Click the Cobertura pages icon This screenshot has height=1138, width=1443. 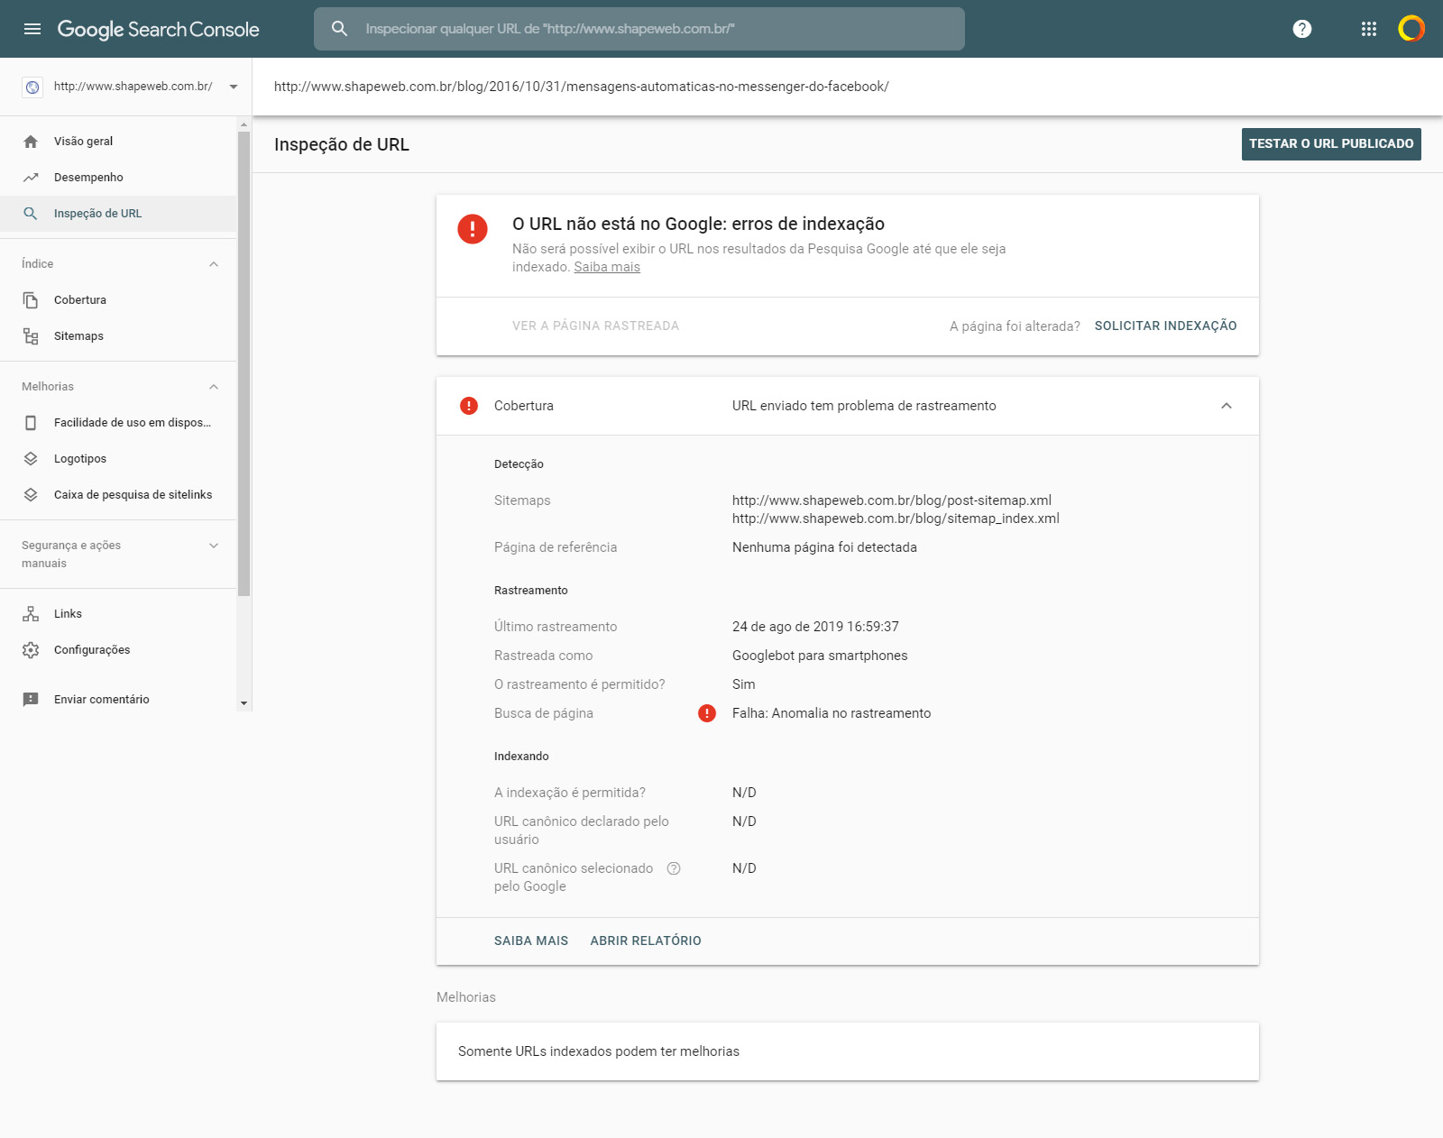[x=31, y=300]
